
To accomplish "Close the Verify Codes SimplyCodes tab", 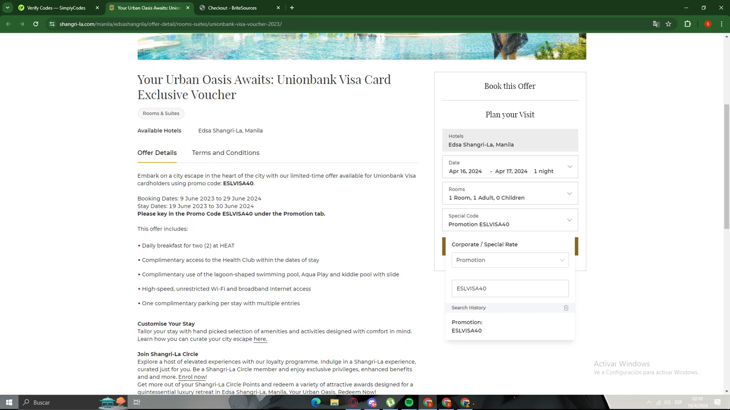I will pos(97,8).
